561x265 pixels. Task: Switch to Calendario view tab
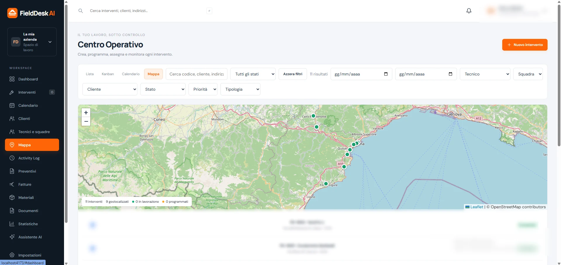click(x=131, y=74)
